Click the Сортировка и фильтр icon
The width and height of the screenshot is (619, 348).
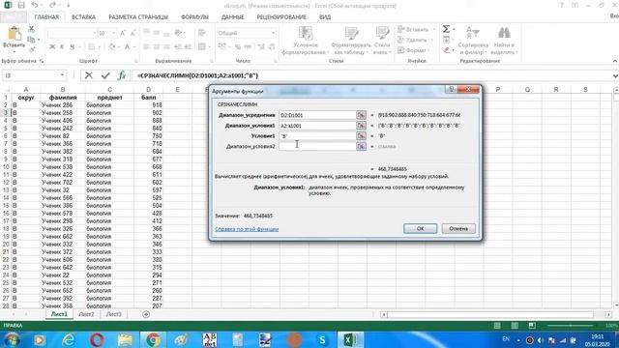click(473, 33)
